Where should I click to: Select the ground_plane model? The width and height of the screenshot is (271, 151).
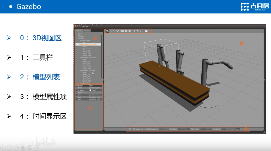(85, 40)
